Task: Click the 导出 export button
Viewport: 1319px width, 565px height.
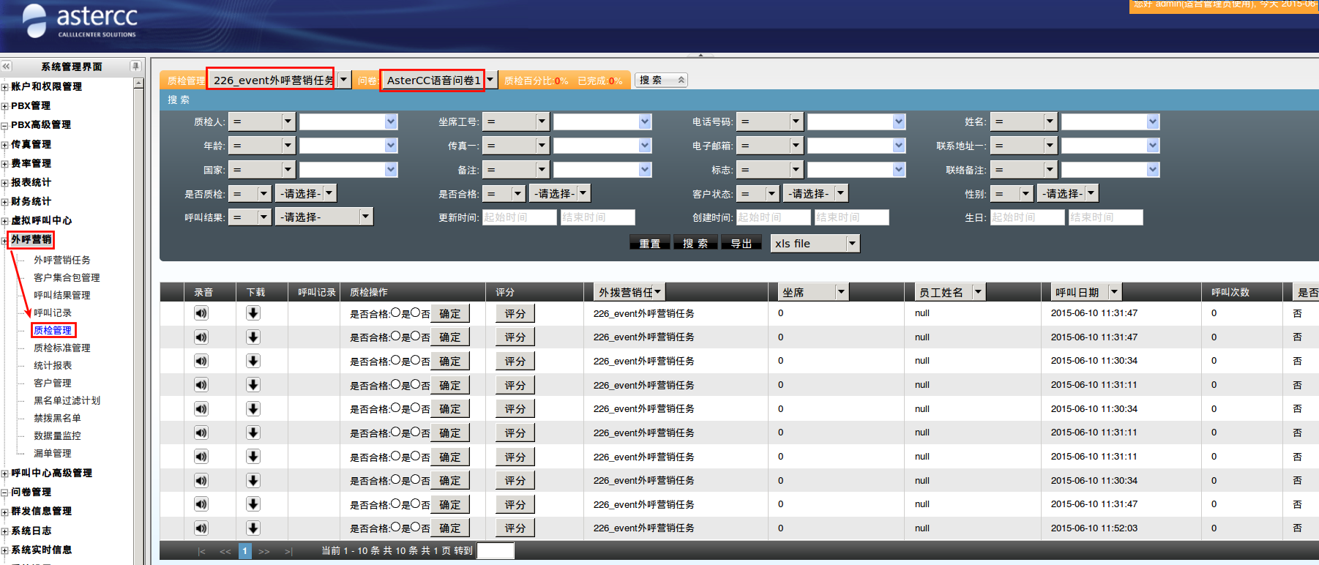Action: (x=741, y=244)
